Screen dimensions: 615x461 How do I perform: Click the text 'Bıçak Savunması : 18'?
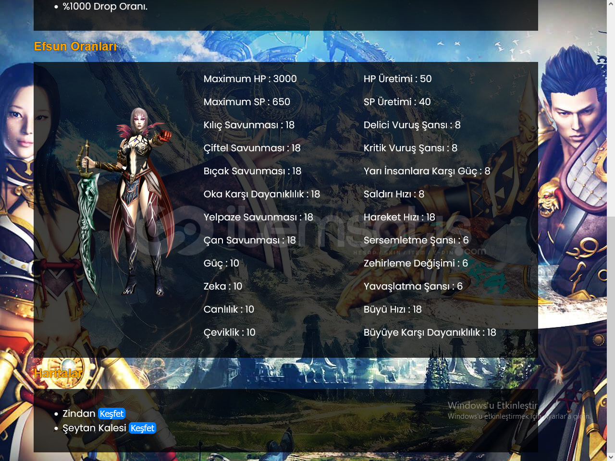coord(252,171)
